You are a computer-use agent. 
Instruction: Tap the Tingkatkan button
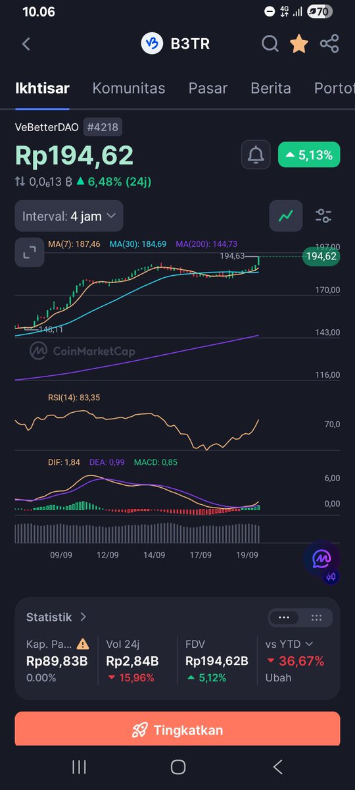click(177, 730)
